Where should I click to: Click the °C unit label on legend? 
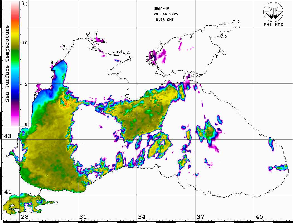25,4
